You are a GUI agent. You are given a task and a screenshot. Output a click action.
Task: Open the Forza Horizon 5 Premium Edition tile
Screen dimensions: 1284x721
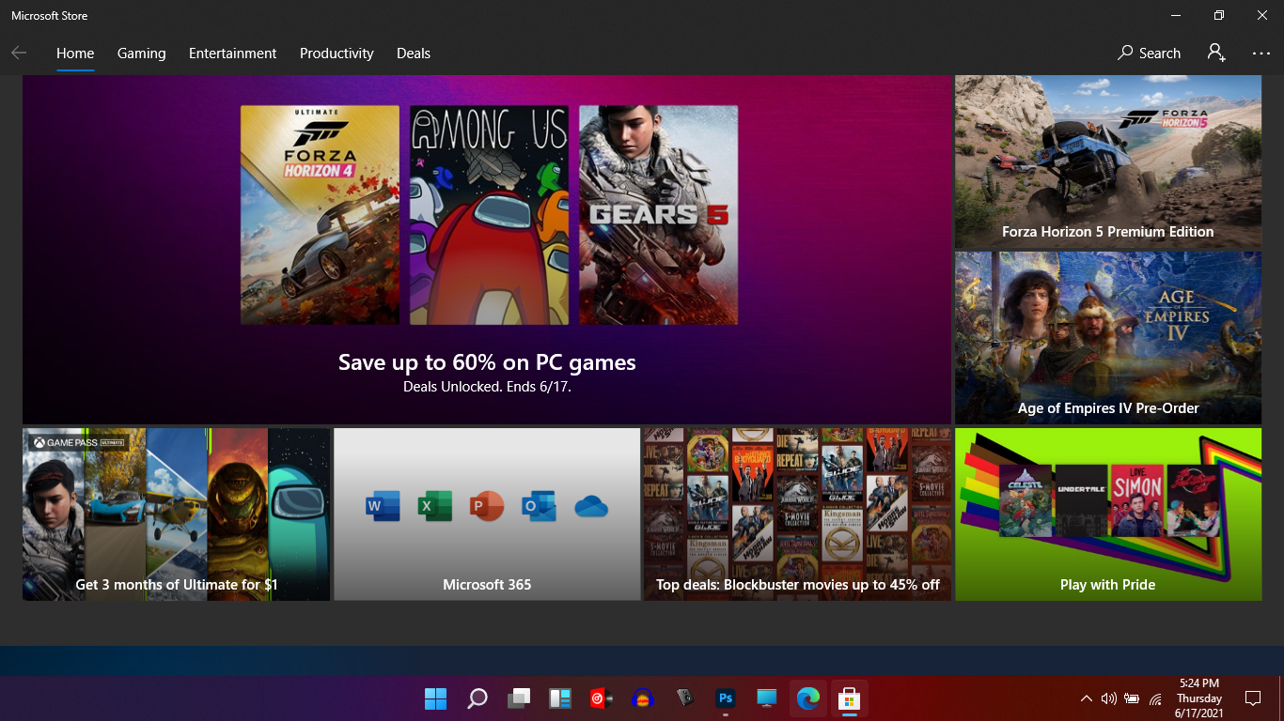[1108, 161]
